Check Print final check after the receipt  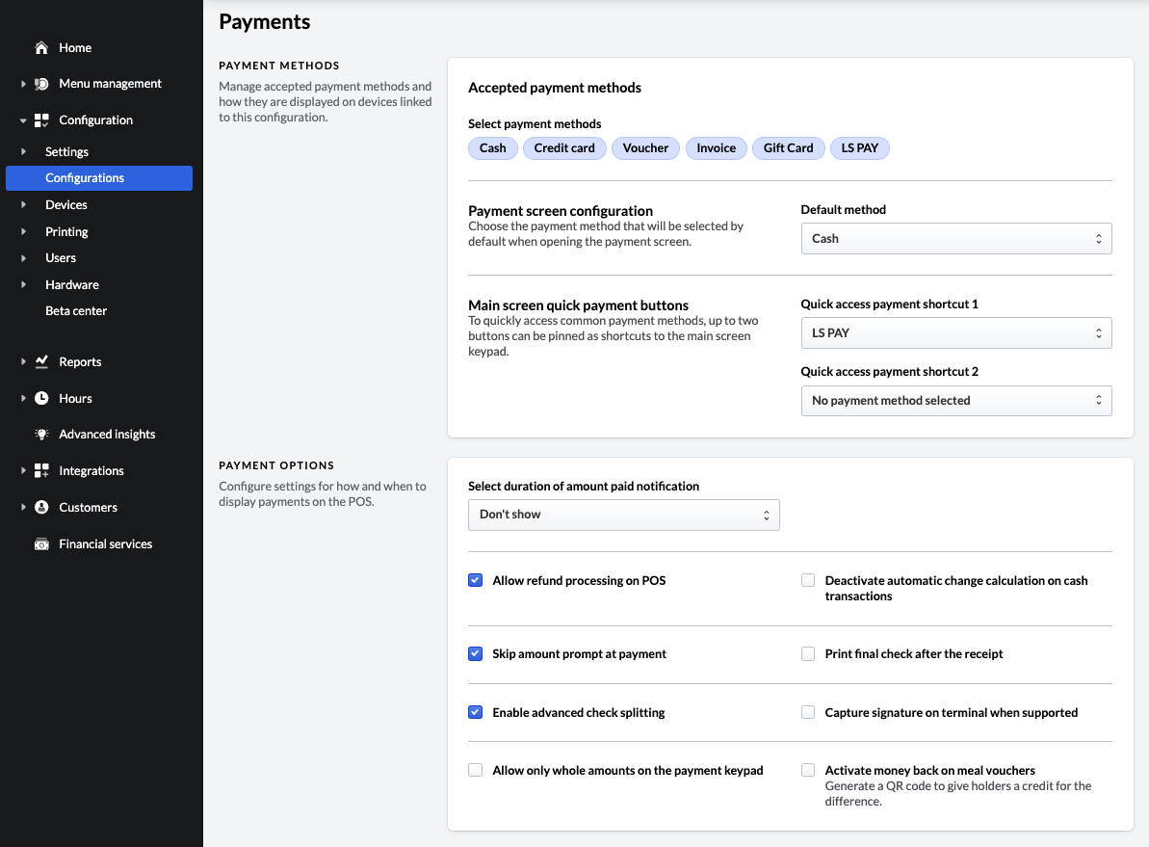pyautogui.click(x=808, y=653)
